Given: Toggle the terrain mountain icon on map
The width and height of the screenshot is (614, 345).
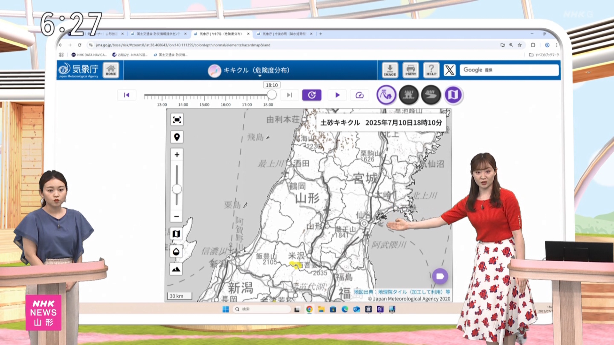Looking at the screenshot, I should 176,269.
